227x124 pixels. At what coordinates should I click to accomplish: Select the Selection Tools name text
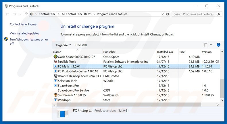[x=68, y=81]
